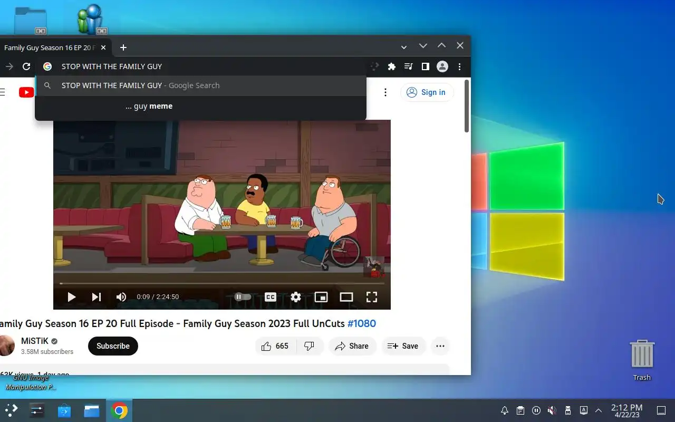The width and height of the screenshot is (675, 422).
Task: Choose 'STOP WITH THE FAMILY GUY - Google Search' suggestion
Action: (x=200, y=85)
